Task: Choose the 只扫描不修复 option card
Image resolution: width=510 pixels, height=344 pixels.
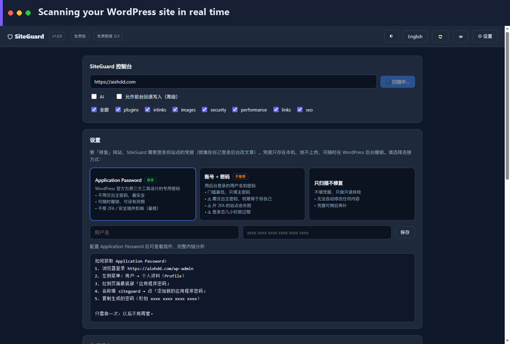Action: 362,194
